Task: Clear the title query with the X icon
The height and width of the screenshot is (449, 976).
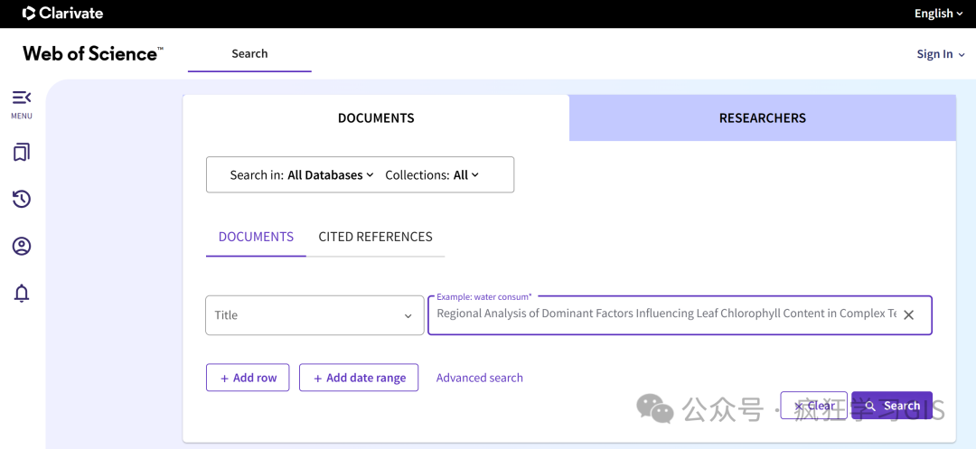Action: pyautogui.click(x=909, y=315)
